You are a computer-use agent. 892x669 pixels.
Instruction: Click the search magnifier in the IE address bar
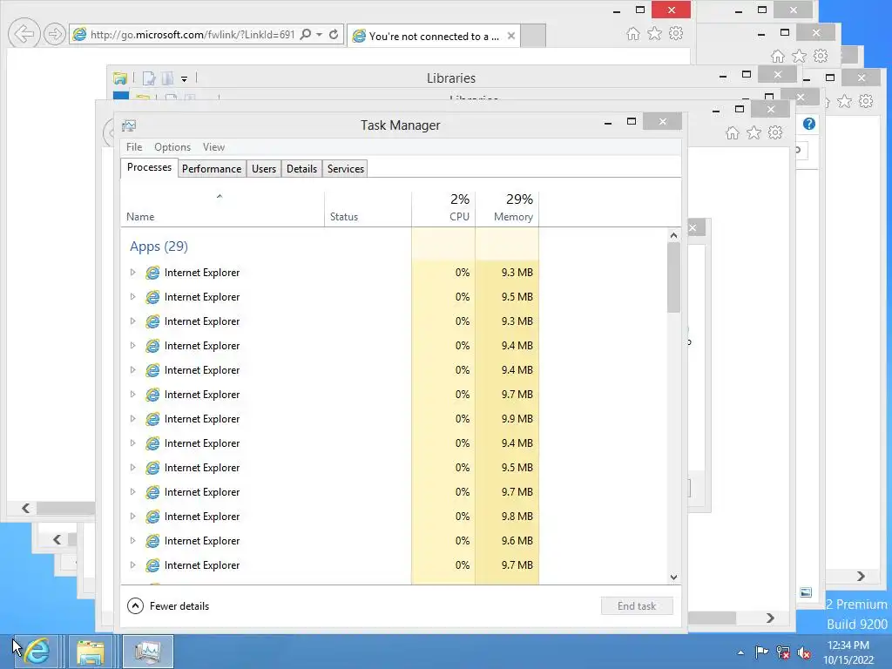coord(306,35)
